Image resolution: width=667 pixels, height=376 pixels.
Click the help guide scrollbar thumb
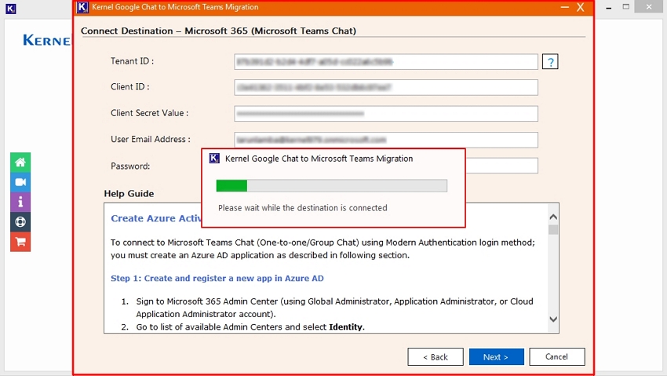(553, 230)
